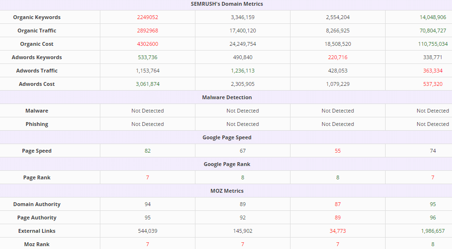Click the green Moz Rank value 8
Screen dimensions: 452x249
[433, 244]
